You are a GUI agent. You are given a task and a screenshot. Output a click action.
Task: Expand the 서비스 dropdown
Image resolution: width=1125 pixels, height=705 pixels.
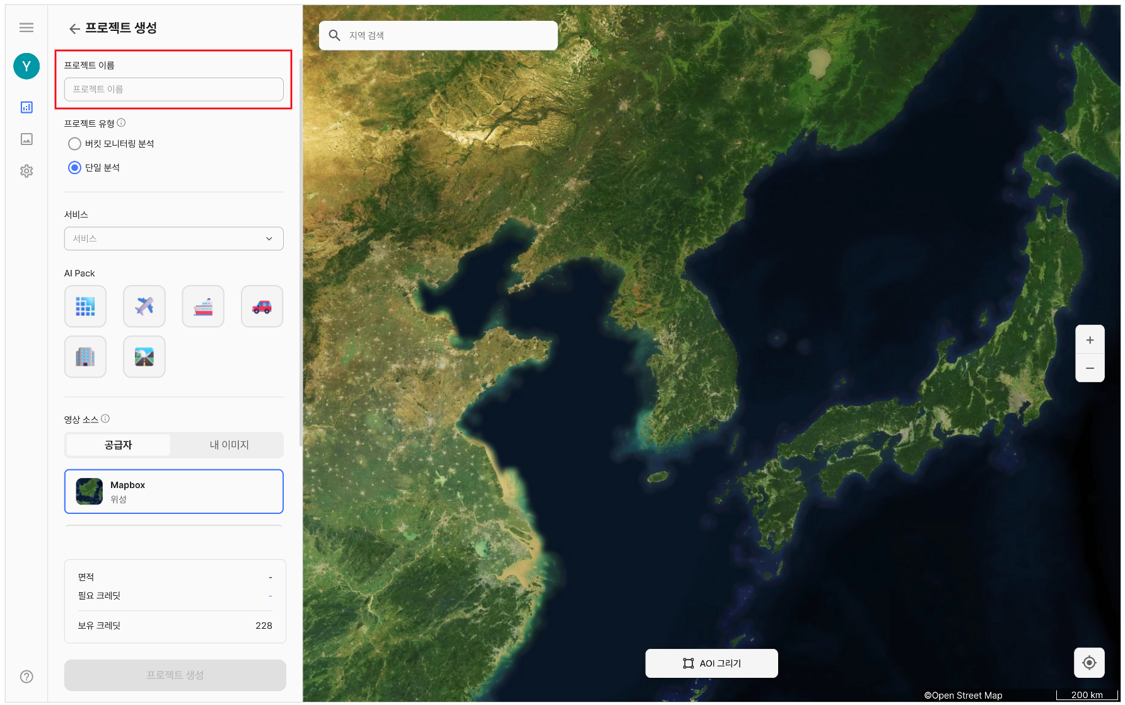(174, 239)
